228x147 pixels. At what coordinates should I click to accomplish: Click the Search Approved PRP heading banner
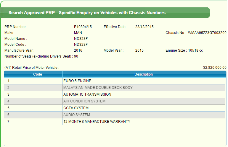105,13
